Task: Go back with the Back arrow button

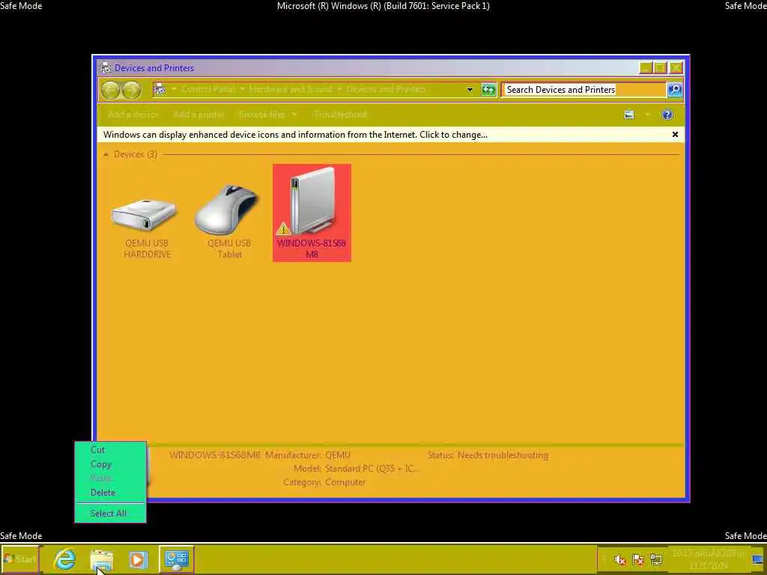Action: (x=111, y=90)
